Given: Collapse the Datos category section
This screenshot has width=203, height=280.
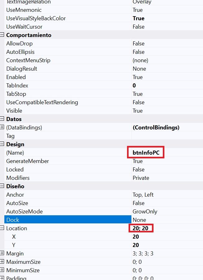Looking at the screenshot, I should coord(2,119).
